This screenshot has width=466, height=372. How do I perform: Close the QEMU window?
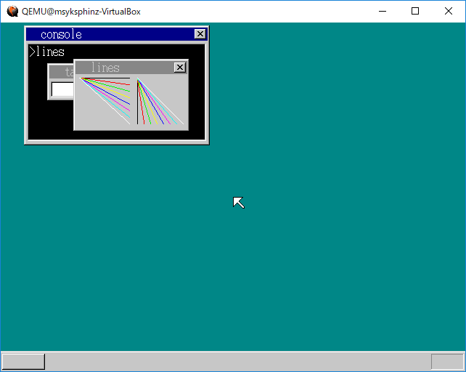pos(449,12)
